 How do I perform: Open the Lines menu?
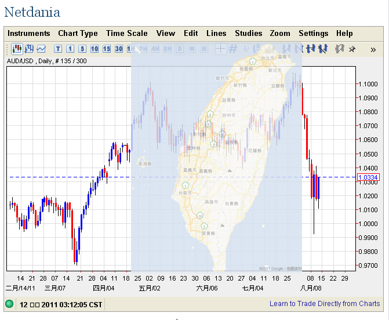click(x=216, y=33)
